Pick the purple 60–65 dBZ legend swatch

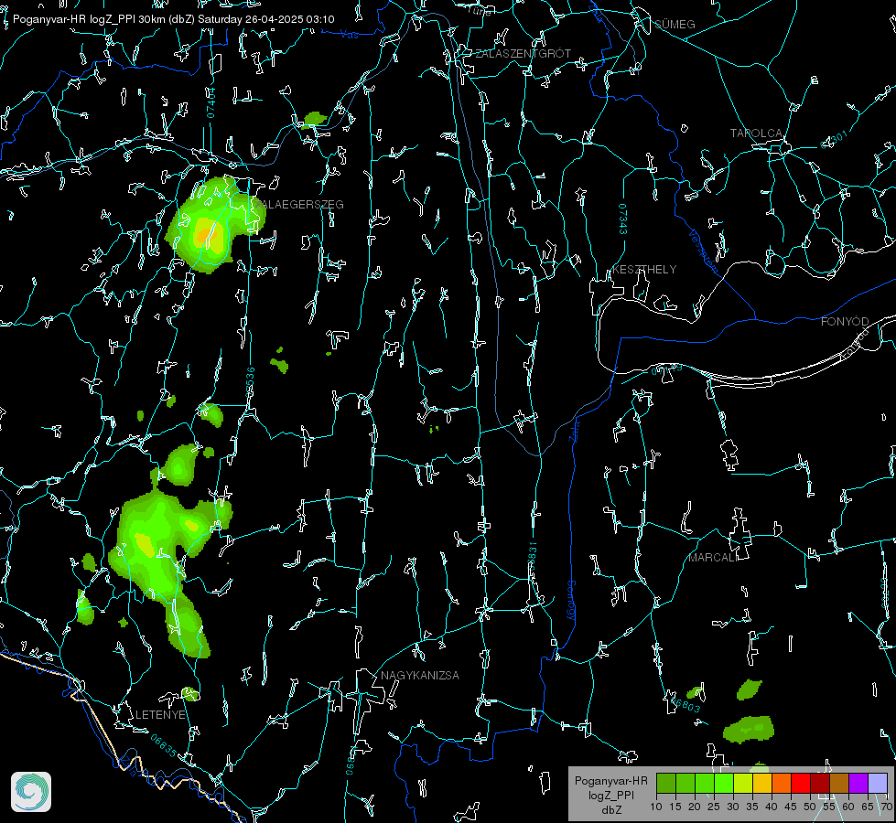tap(858, 783)
